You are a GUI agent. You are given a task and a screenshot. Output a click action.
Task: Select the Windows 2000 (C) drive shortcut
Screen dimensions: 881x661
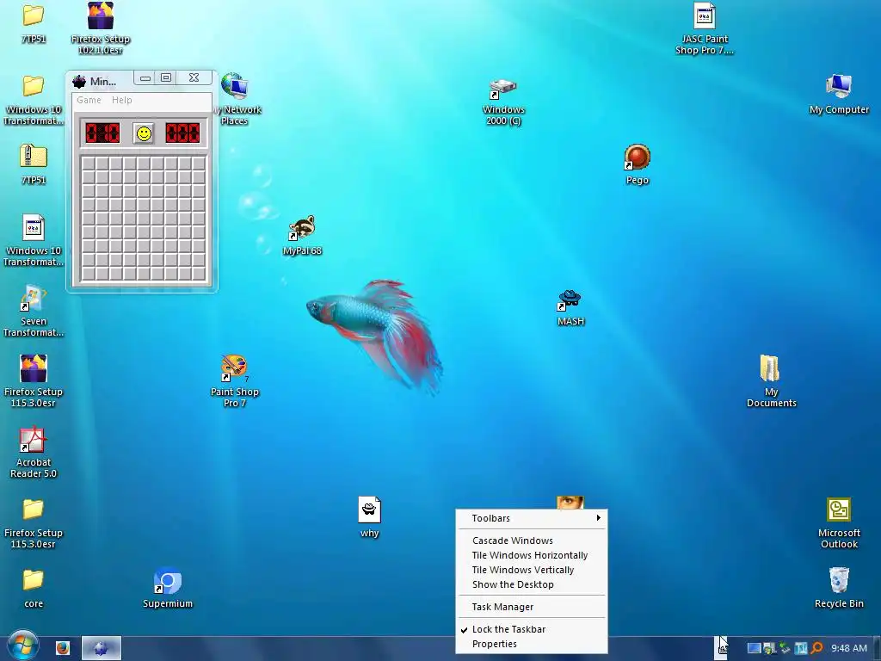pos(502,89)
